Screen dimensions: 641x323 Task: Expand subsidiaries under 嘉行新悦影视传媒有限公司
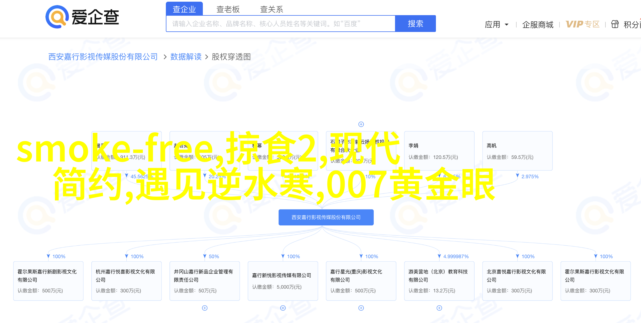tap(283, 308)
